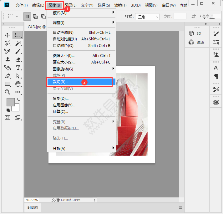The width and height of the screenshot is (223, 214).
Task: Click the 40.63% zoom level field
Action: coord(32,200)
